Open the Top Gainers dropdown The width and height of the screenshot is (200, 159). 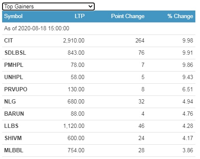tap(48, 7)
